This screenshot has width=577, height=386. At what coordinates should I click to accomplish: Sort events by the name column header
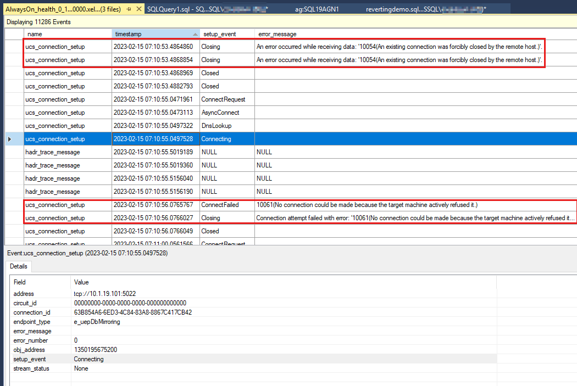(66, 34)
